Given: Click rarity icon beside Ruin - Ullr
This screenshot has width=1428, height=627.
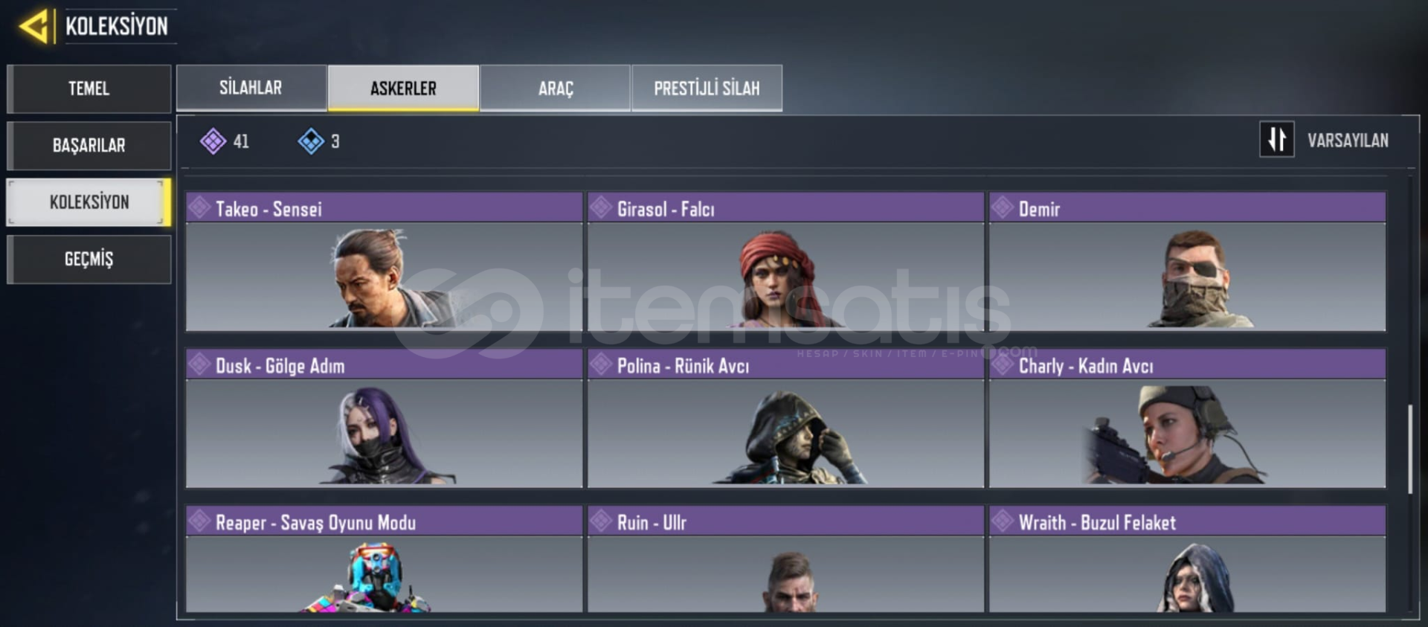Looking at the screenshot, I should 601,521.
